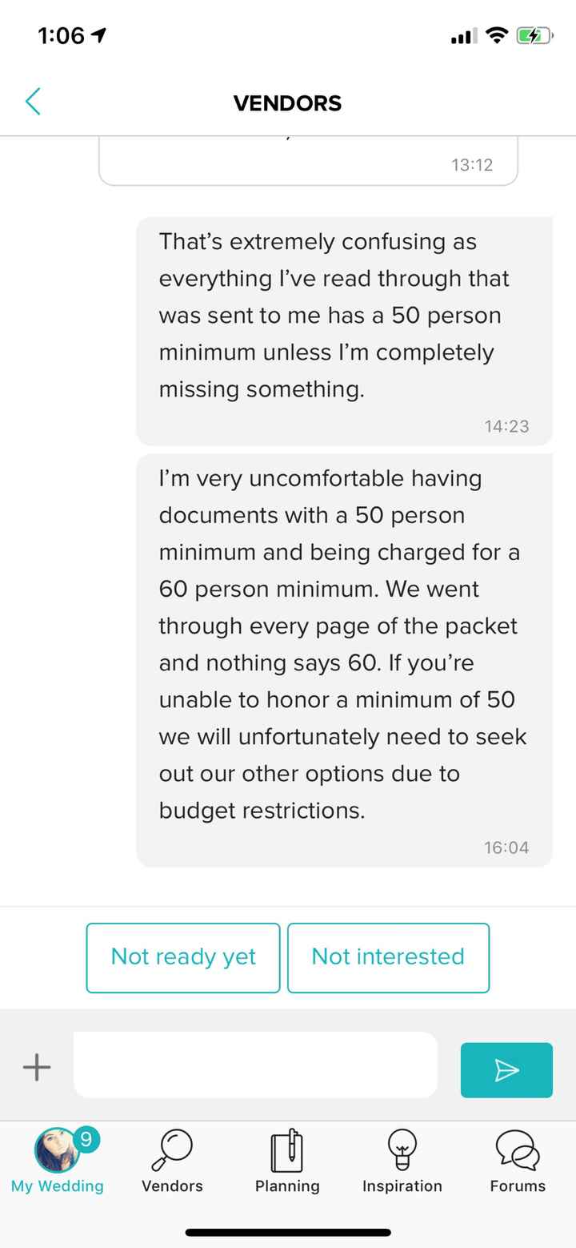This screenshot has height=1248, width=576.
Task: Select "Not interested" quick reply
Action: point(388,957)
